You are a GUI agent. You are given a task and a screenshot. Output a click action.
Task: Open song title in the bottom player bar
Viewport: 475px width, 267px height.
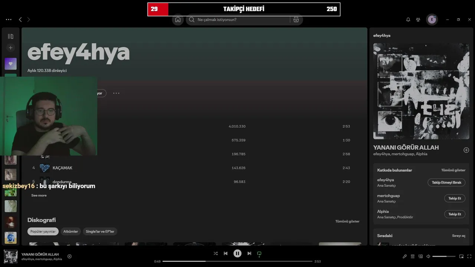pyautogui.click(x=40, y=254)
